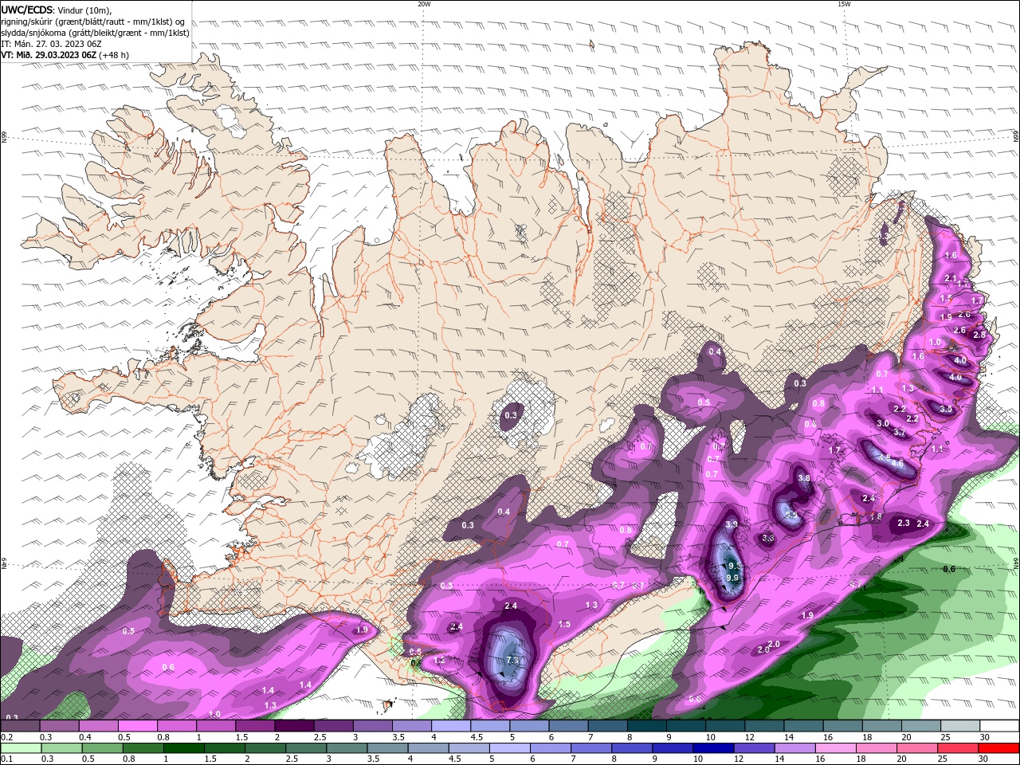Click the 3.8 precipitation value on the map

tap(804, 478)
